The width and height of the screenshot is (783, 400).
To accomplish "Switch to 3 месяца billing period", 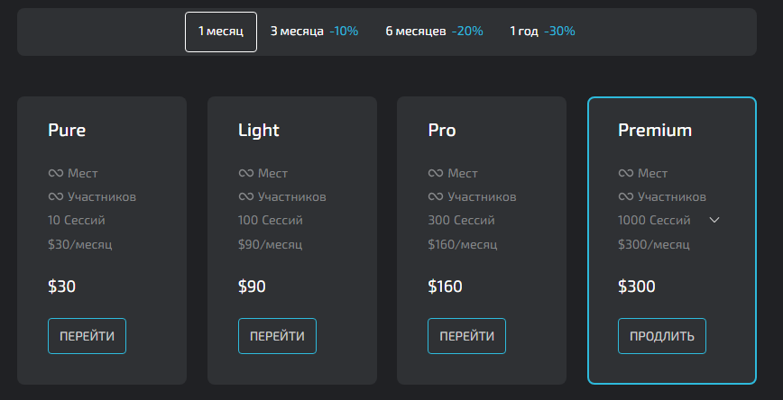I will (314, 32).
